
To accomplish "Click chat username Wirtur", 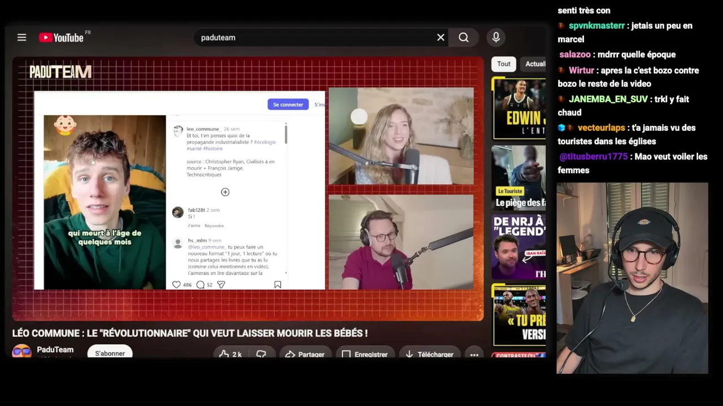I will [x=581, y=70].
